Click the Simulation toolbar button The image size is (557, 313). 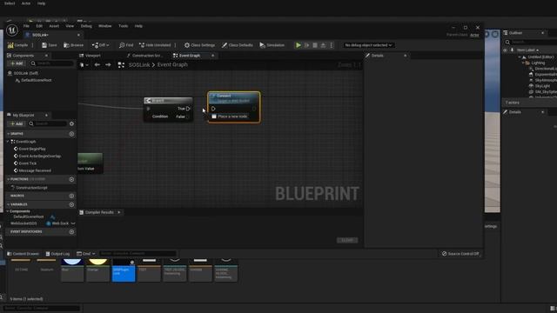pyautogui.click(x=272, y=45)
